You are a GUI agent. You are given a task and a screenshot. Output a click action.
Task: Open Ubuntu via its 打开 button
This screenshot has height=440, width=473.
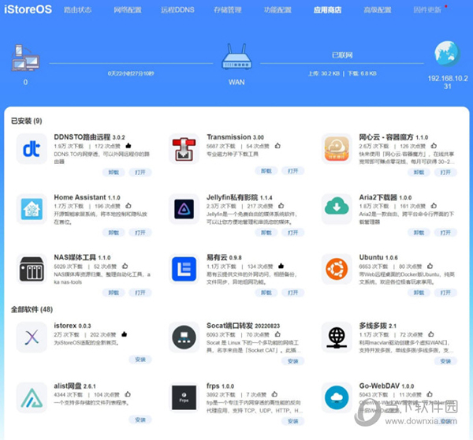point(445,293)
